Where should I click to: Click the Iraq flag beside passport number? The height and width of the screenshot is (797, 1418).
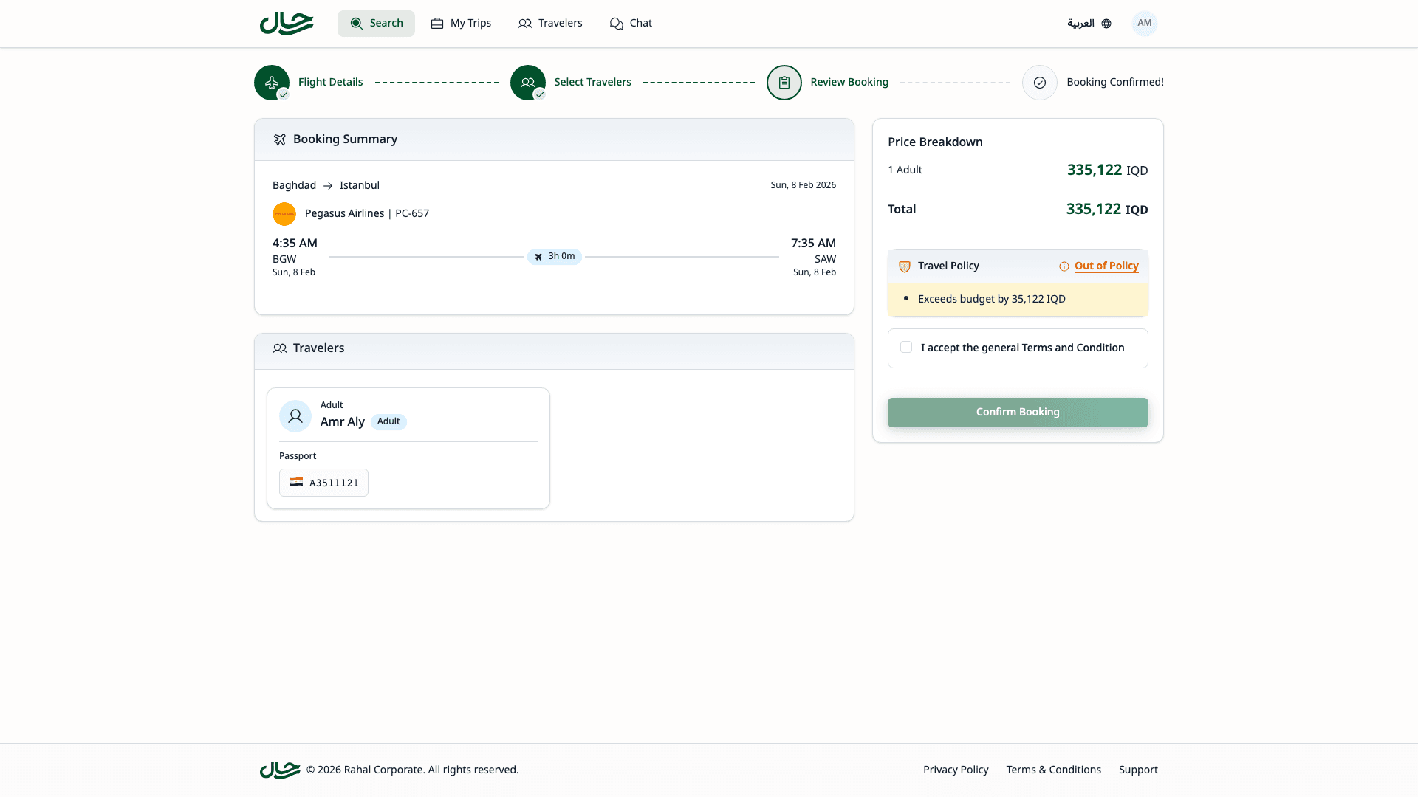[x=297, y=482]
